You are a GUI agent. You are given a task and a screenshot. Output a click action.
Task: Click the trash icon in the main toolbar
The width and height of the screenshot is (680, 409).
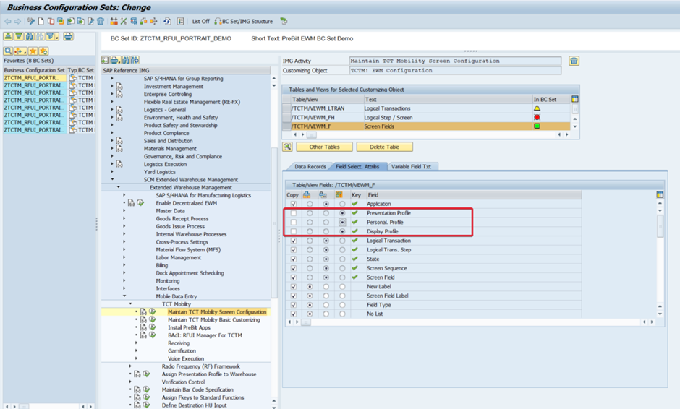(x=101, y=22)
